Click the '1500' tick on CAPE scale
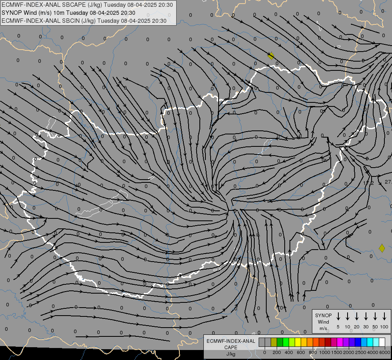 pos(337,352)
